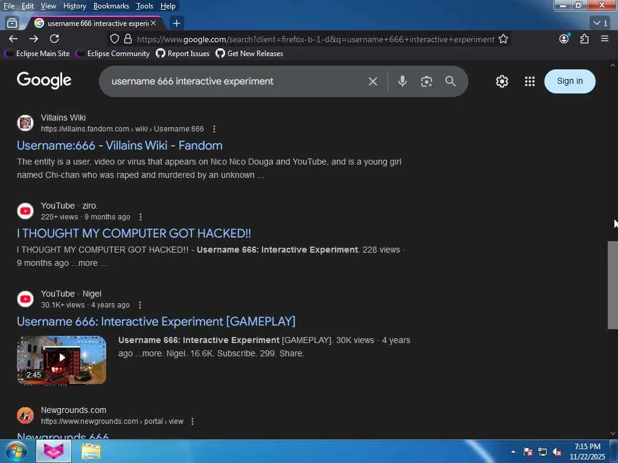The image size is (618, 463).
Task: Open options for ziro YouTube result
Action: [x=141, y=217]
